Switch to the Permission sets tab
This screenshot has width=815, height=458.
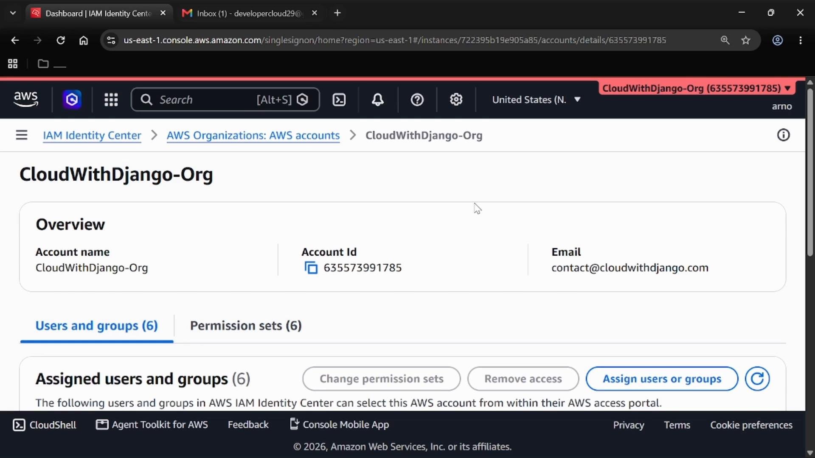pyautogui.click(x=246, y=326)
